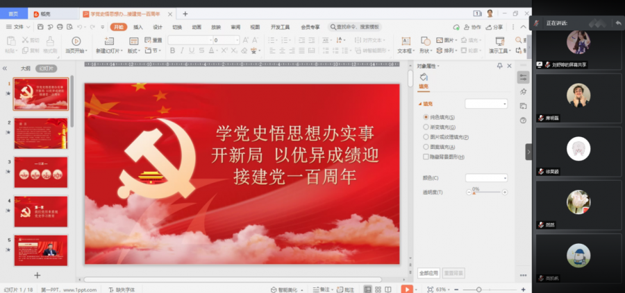This screenshot has height=293, width=625.
Task: Check Hide Background Graphics (隐藏背景图形) checkbox
Action: (x=426, y=157)
